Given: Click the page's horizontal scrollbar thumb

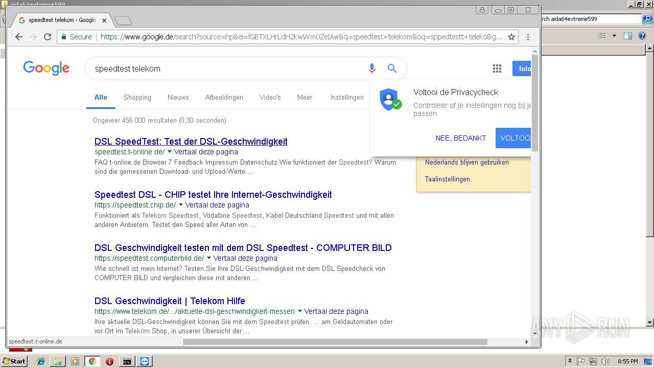Looking at the screenshot, I should tap(335, 341).
